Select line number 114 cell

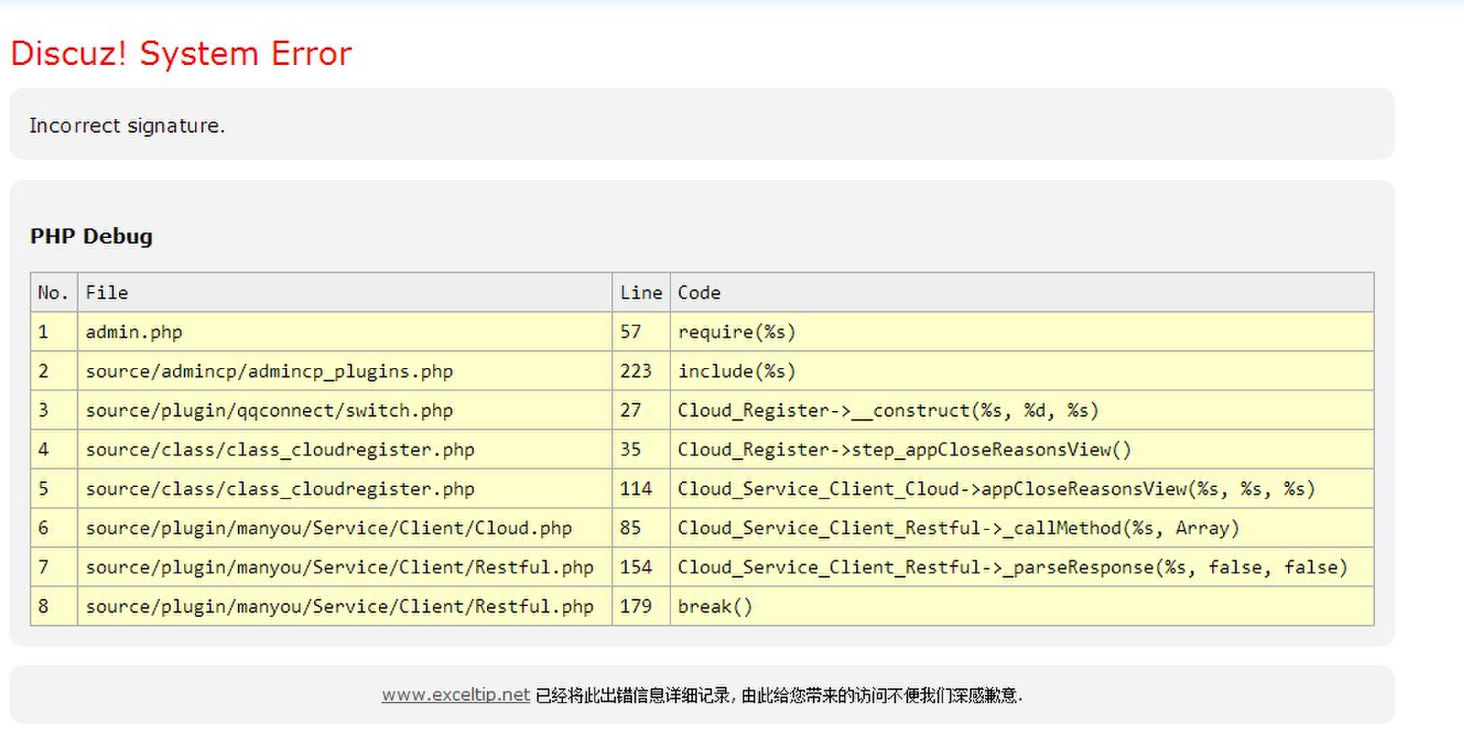[641, 488]
